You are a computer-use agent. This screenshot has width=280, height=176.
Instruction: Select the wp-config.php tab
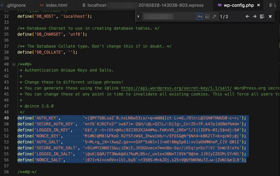pos(239,5)
